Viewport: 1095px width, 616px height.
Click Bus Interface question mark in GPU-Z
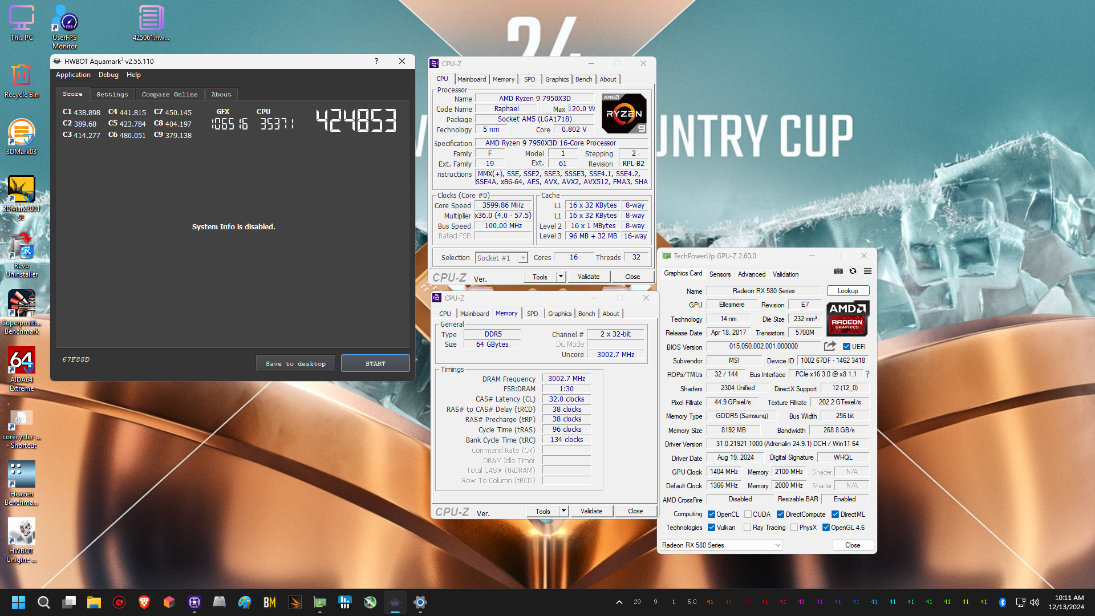[x=867, y=374]
